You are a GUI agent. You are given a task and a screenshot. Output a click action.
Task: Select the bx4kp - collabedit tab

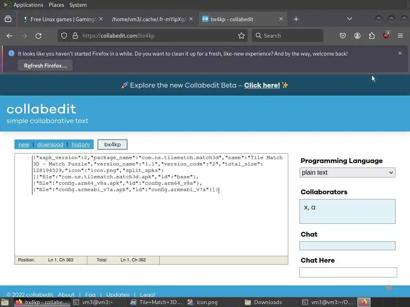pyautogui.click(x=243, y=19)
